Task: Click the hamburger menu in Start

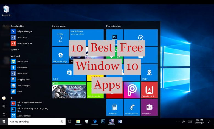Action: [4, 26]
